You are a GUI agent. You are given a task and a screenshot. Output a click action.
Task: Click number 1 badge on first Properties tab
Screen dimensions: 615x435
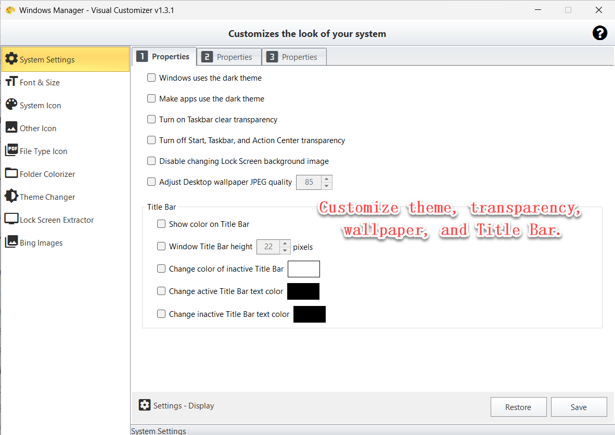[142, 57]
